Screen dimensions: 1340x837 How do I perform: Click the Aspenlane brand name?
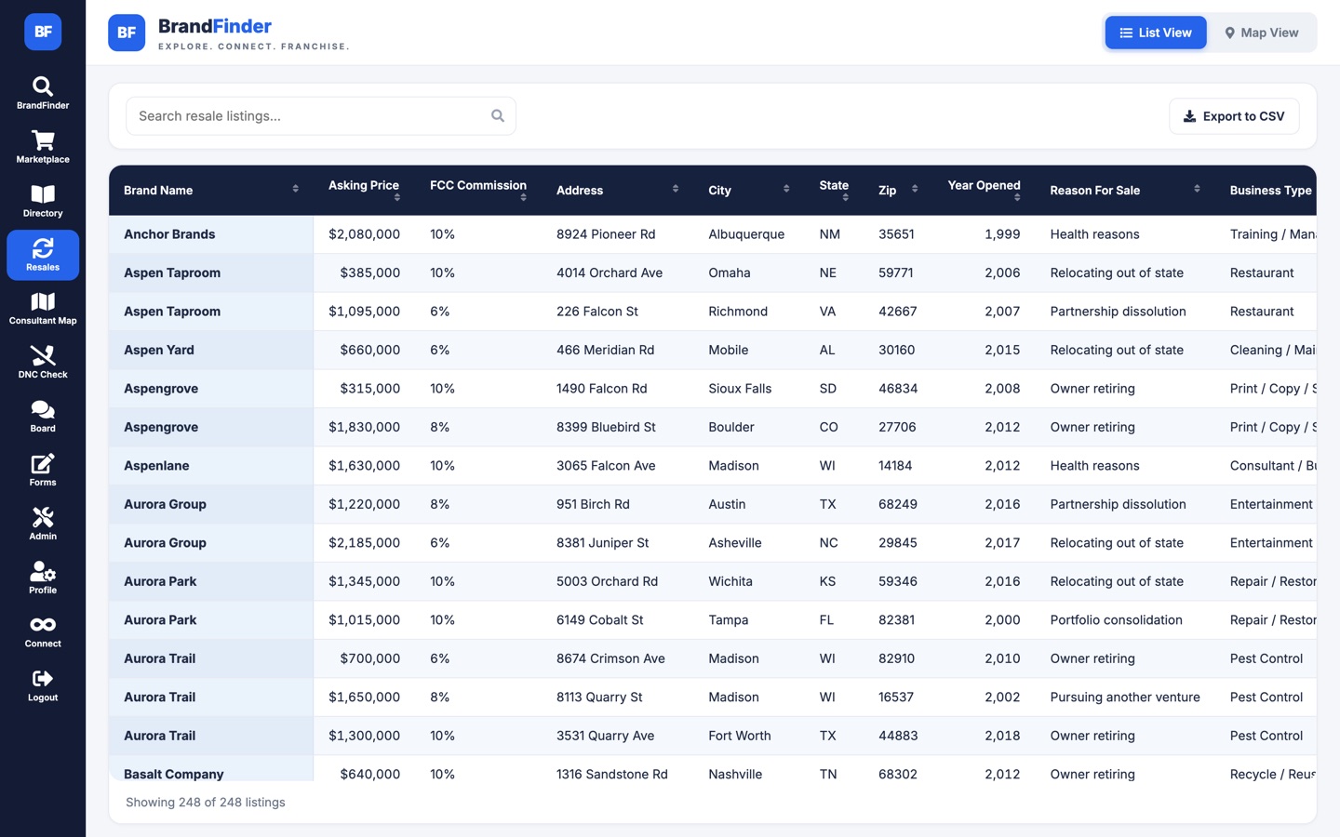pyautogui.click(x=156, y=466)
